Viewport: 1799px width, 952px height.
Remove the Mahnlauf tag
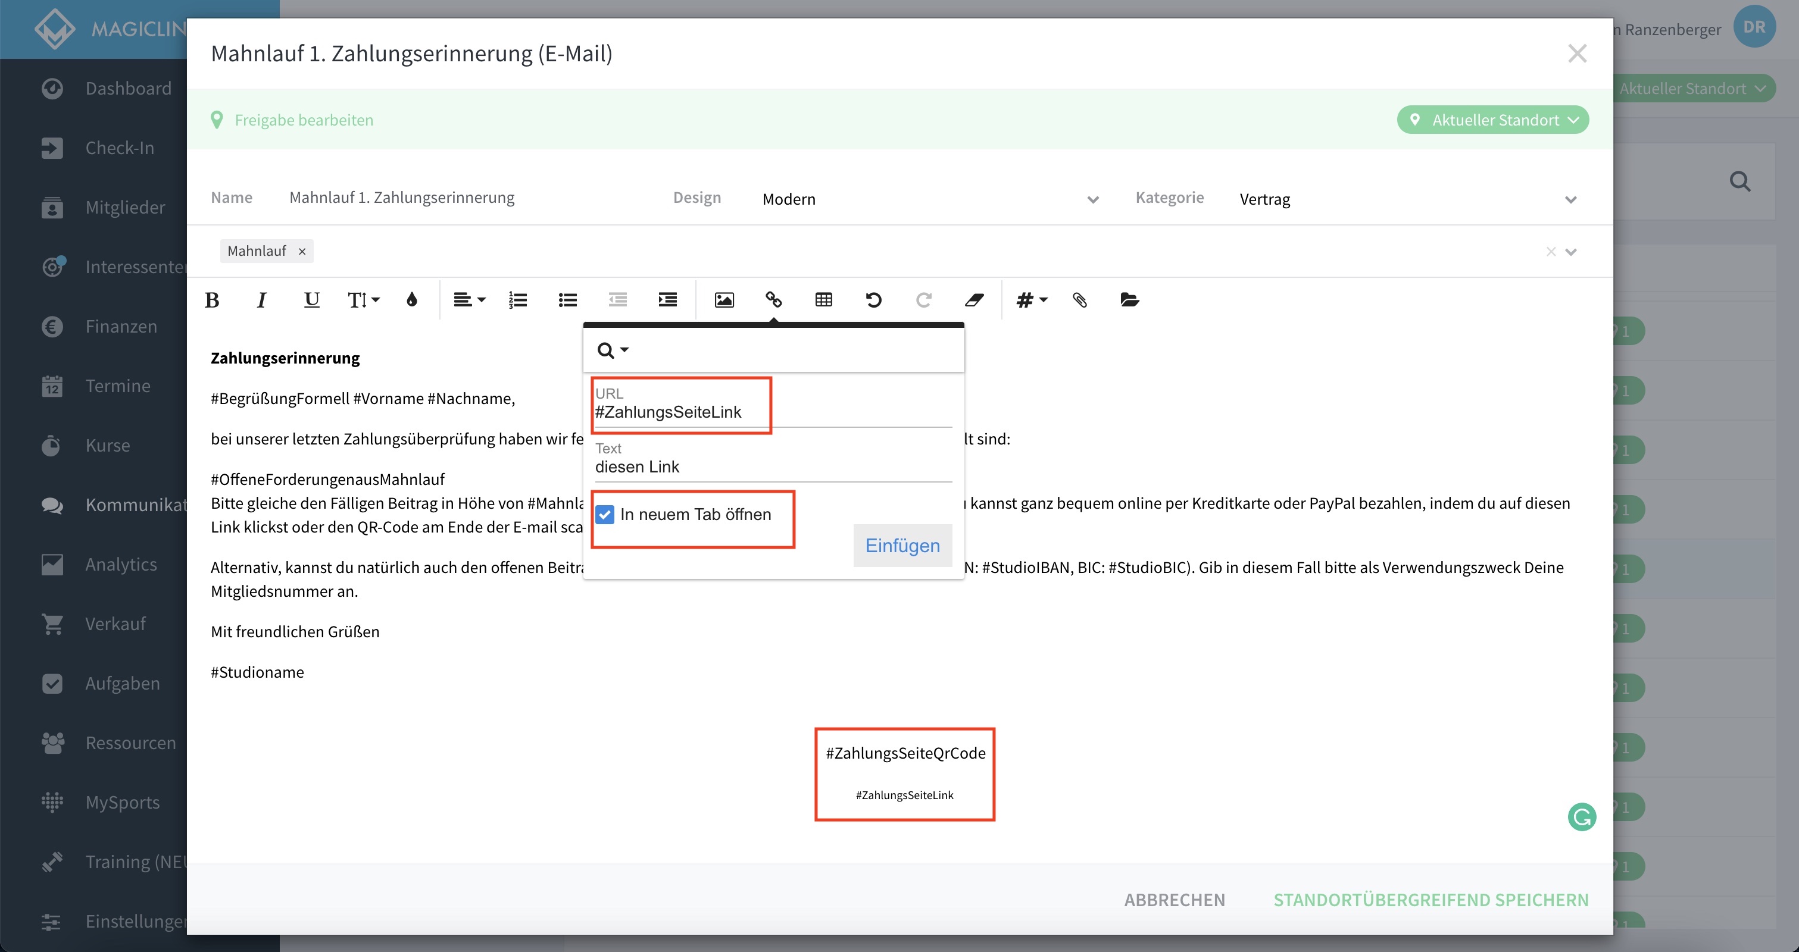coord(302,251)
